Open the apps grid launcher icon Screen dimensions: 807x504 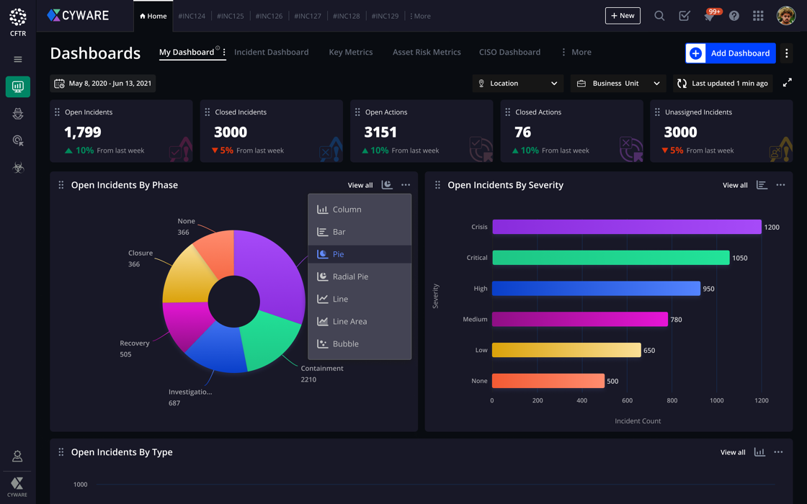pos(758,16)
